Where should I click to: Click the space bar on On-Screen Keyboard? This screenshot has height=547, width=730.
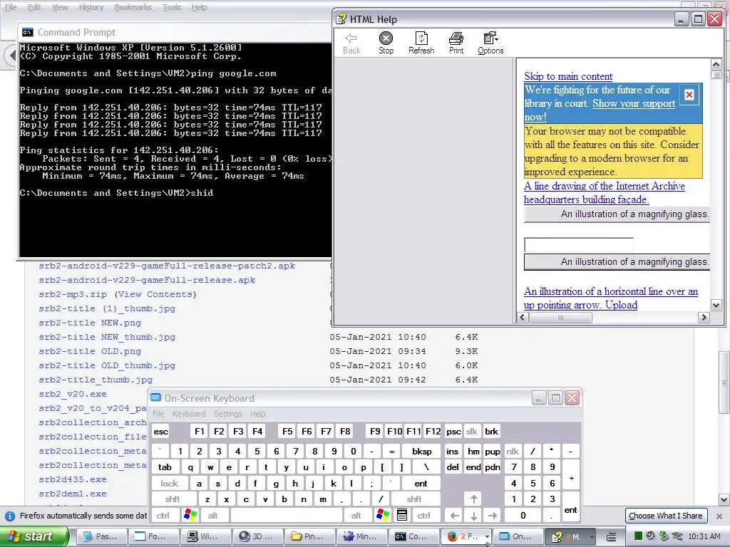coord(287,516)
